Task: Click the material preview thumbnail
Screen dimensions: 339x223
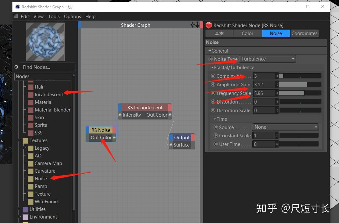Action: pyautogui.click(x=45, y=42)
